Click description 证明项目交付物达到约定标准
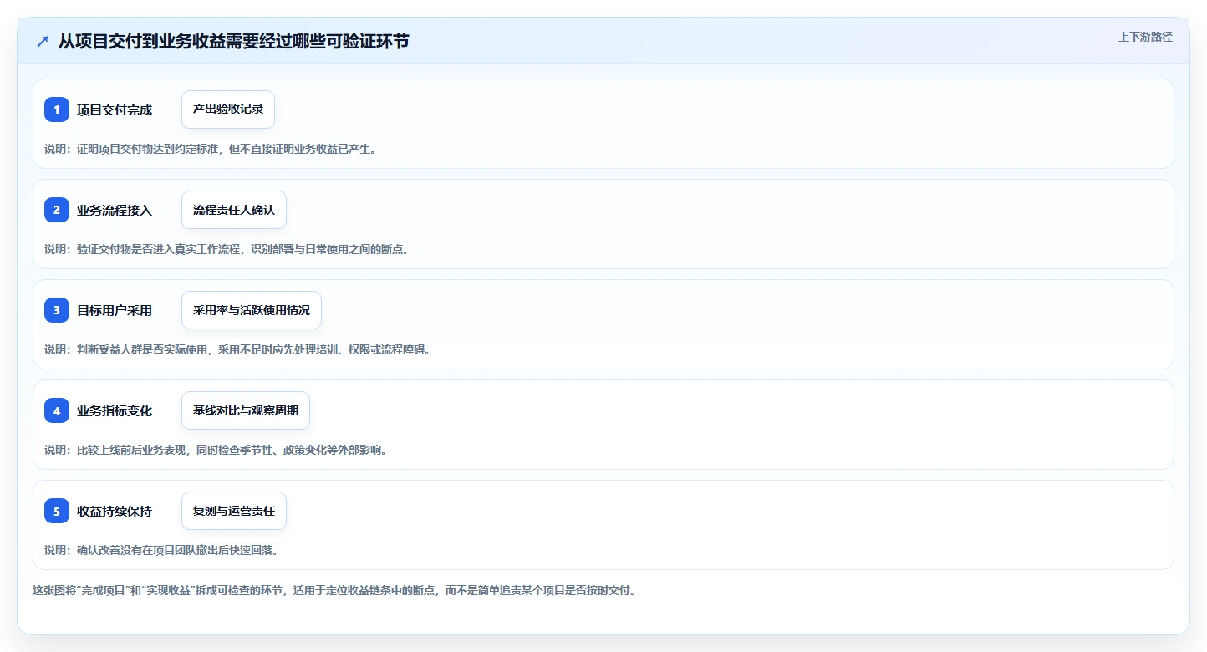 tap(213, 149)
